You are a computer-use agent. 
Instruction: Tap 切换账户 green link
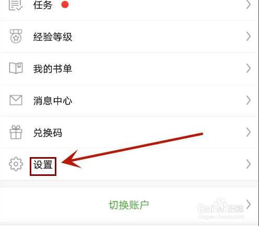129,205
